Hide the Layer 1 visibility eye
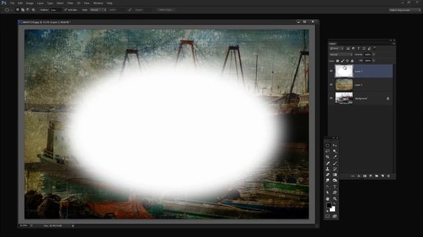 coord(331,85)
